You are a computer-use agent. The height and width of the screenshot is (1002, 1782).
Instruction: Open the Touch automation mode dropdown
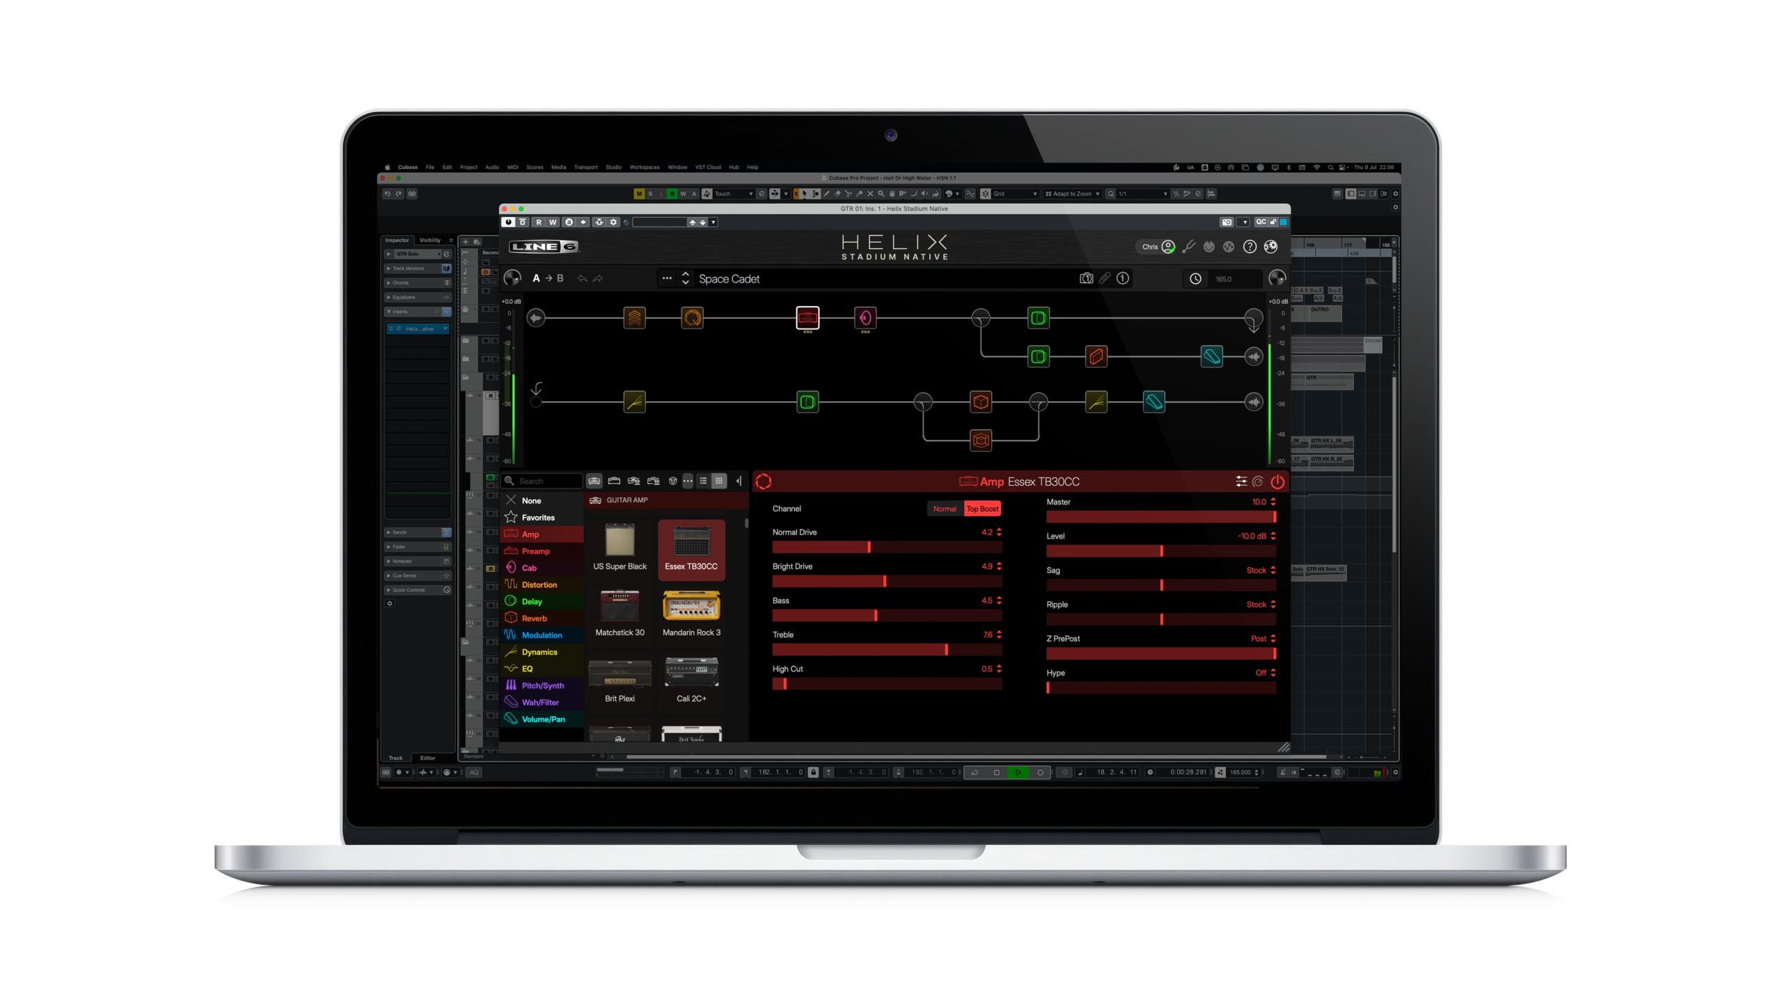[x=734, y=194]
